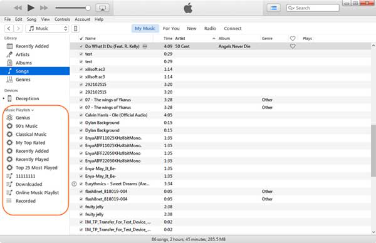Screen dimensions: 376x243
Task: Love the song Do What It Do
Action: (293, 46)
